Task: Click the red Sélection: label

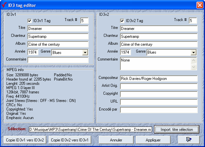Action: point(17,129)
